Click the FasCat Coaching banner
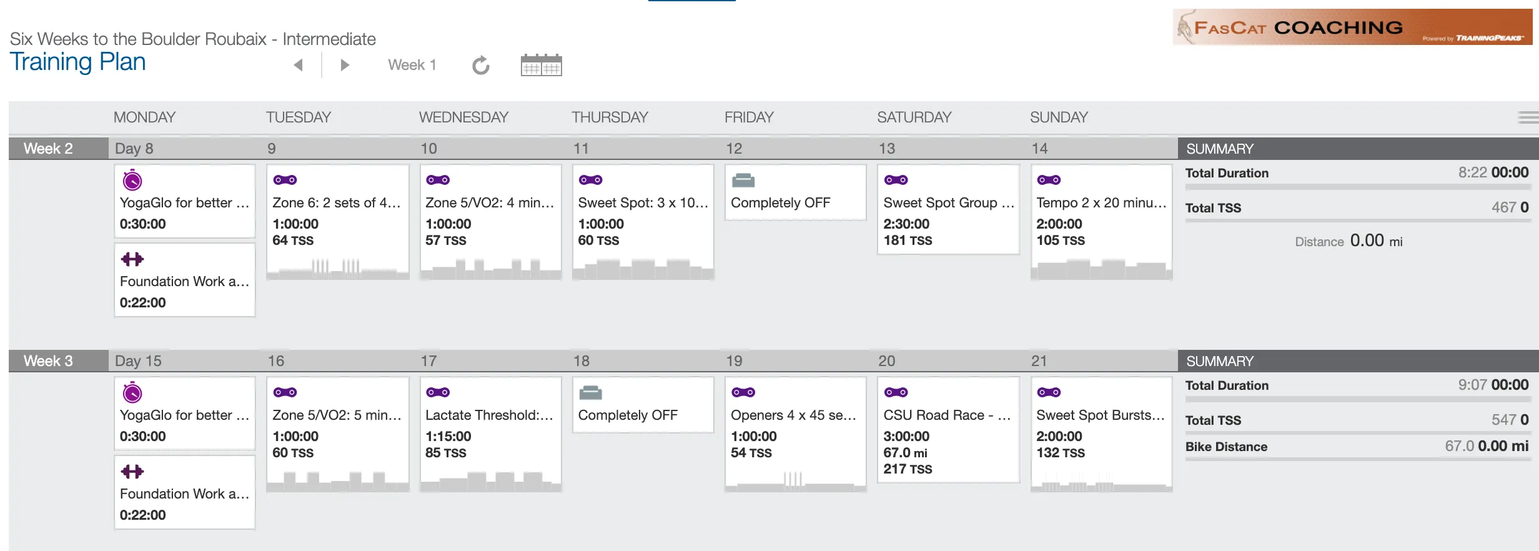1539x551 pixels. point(1352,27)
